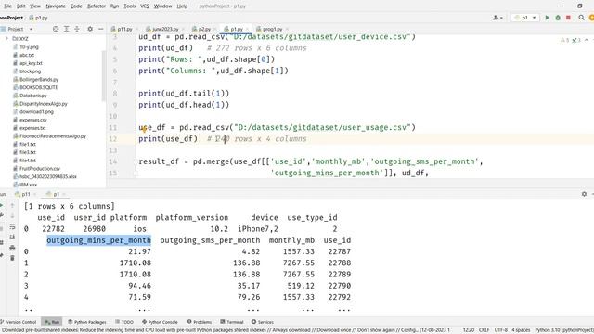
Task: Open the Edit menu
Action: coord(20,6)
